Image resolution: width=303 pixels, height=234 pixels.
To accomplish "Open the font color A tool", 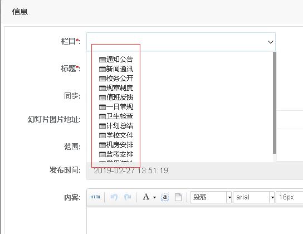I will click(x=146, y=197).
